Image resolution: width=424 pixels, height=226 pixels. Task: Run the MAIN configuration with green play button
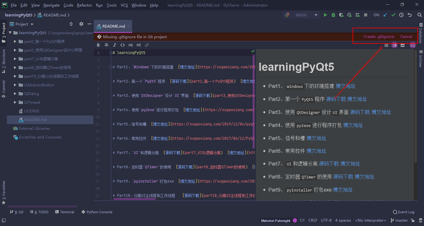tap(325, 15)
